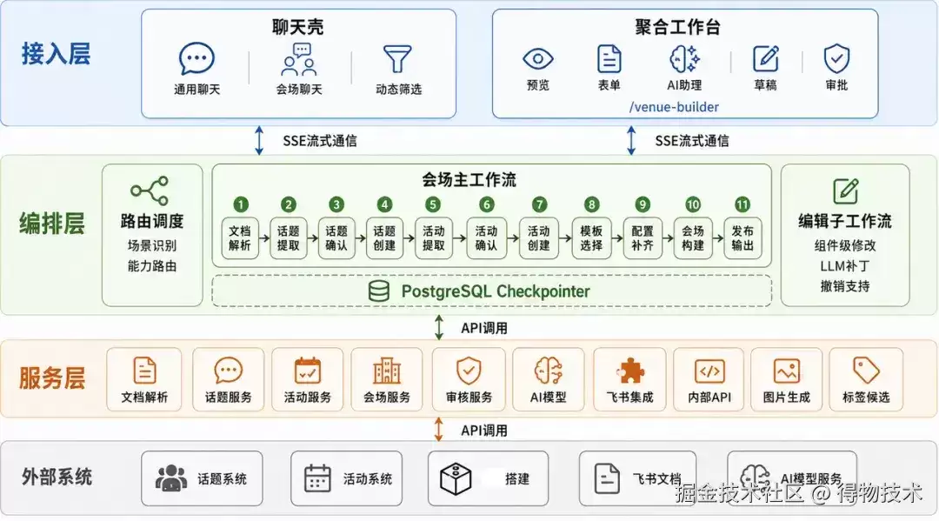939x521 pixels.
Task: Select the 话题系统 group icon box
Action: pos(202,478)
